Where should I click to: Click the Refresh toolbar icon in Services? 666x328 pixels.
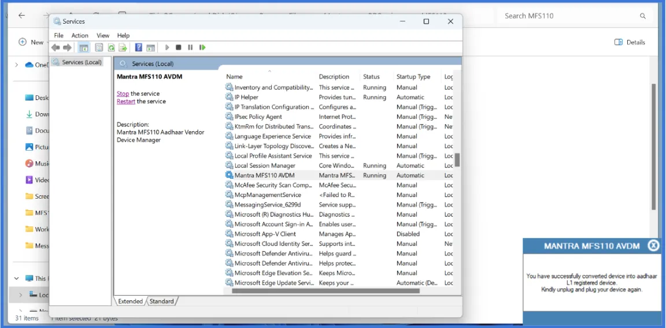[111, 47]
